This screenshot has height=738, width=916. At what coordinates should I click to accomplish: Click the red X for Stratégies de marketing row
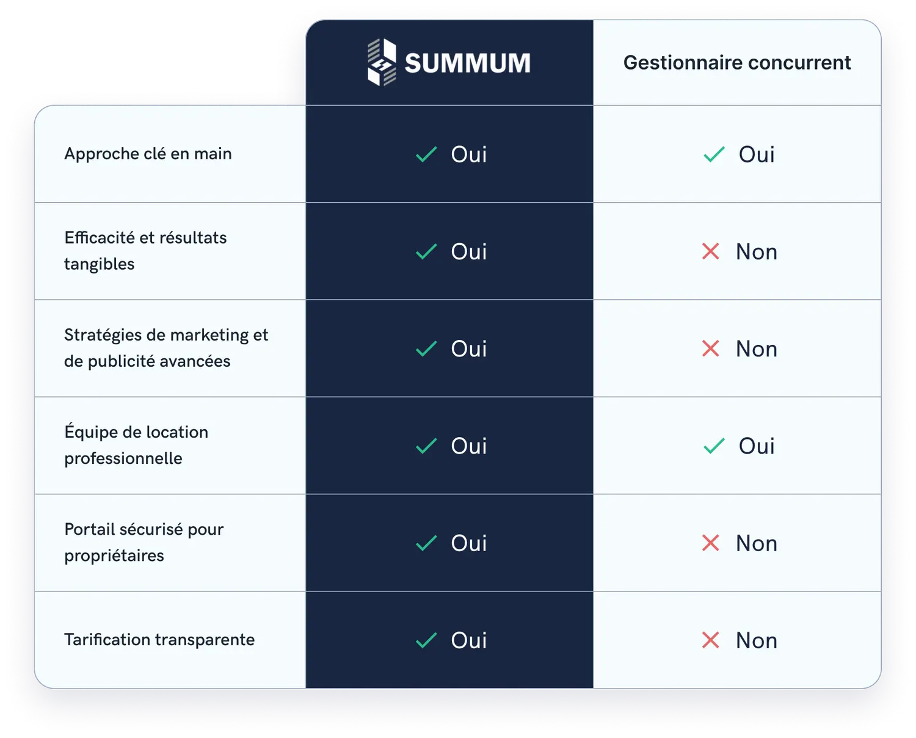tap(711, 349)
